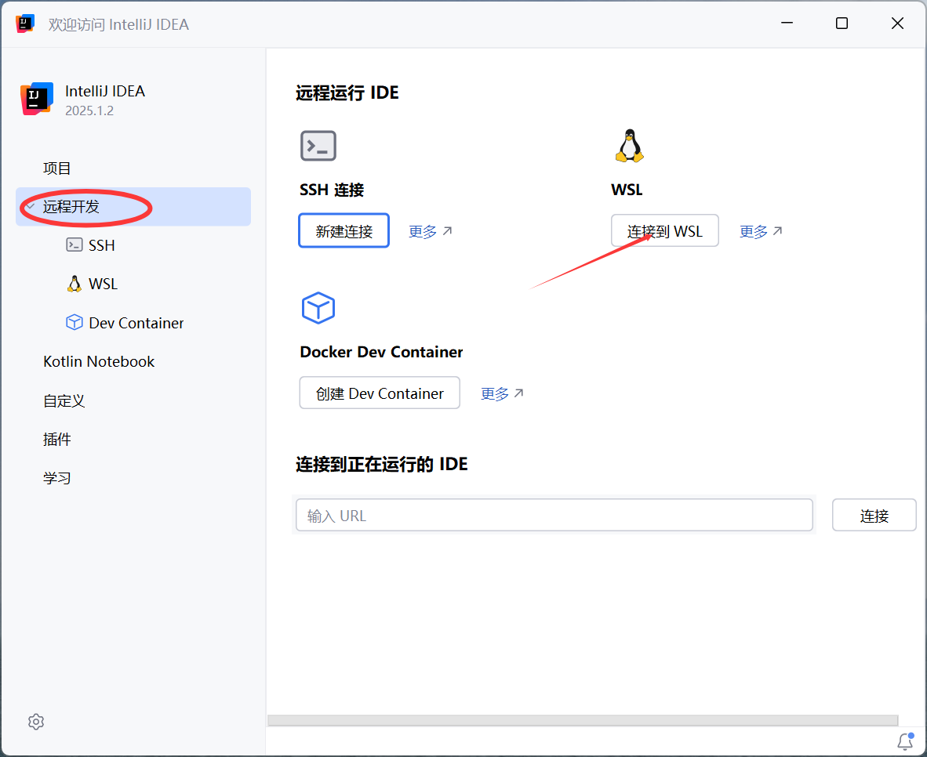This screenshot has width=927, height=757.
Task: Open the 学习 section
Action: click(57, 478)
